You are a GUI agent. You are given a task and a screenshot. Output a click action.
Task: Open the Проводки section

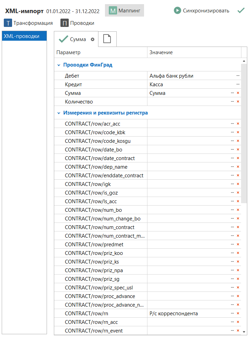77,23
